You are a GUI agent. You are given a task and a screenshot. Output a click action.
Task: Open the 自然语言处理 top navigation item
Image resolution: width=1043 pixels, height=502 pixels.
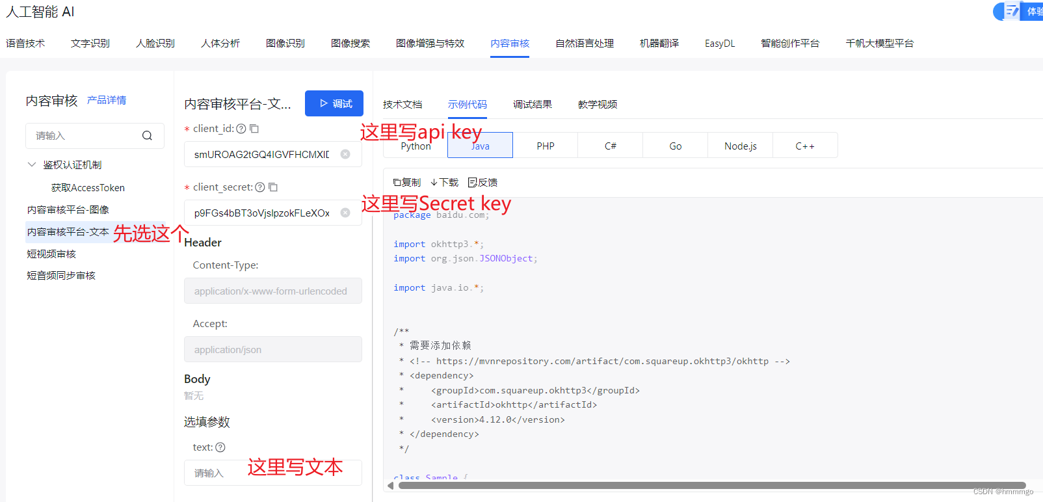(x=585, y=44)
